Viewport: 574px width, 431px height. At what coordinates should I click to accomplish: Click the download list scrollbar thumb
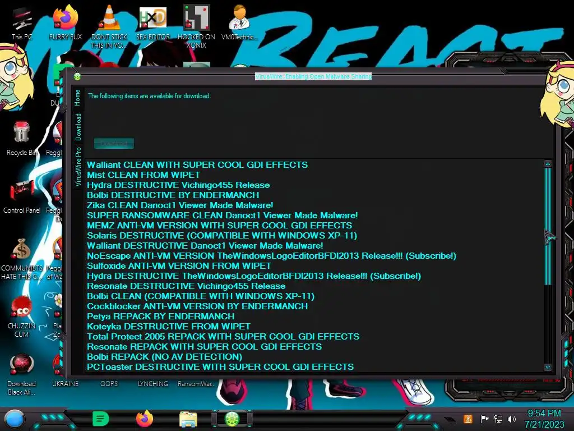click(x=548, y=226)
